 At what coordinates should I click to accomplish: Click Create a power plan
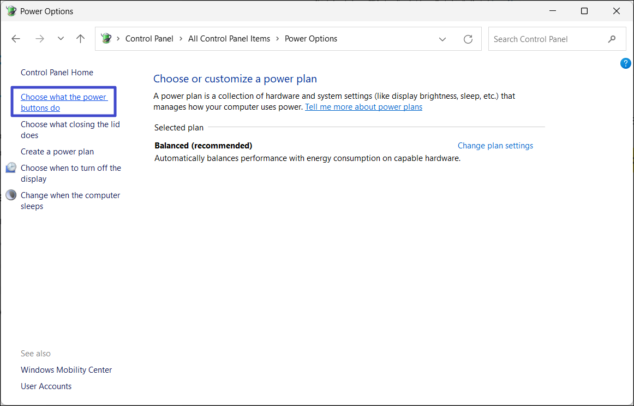click(57, 152)
